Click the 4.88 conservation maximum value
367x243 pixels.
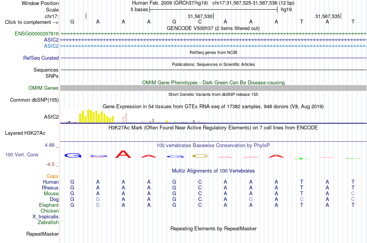point(49,145)
